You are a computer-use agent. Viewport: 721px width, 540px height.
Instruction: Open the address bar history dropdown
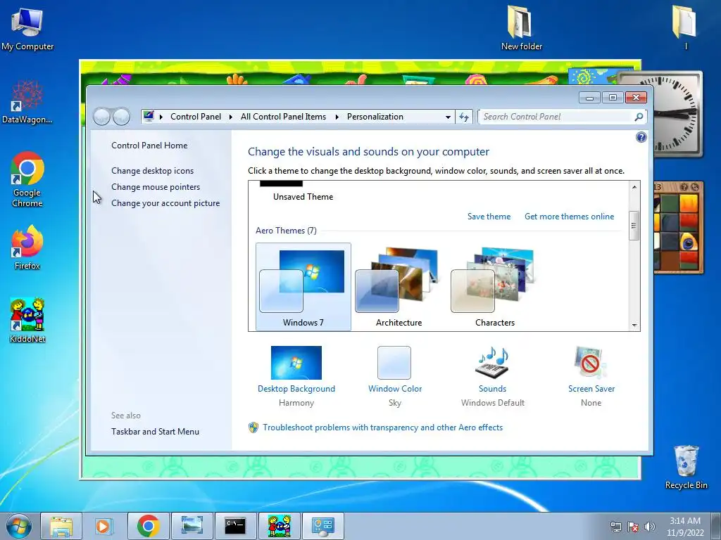coord(448,117)
